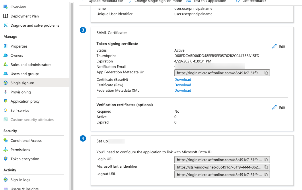Copy the Login URL value
Viewport: 302px width, 190px height.
click(266, 160)
